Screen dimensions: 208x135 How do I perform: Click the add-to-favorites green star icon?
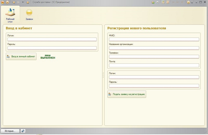tap(153, 2)
